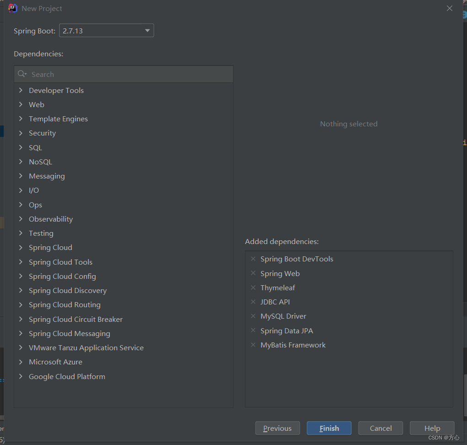
Task: Select MyBatis Framework in added dependencies
Action: 293,345
